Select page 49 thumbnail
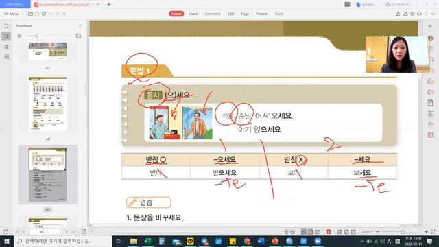This screenshot has width=439, height=247. (x=47, y=174)
